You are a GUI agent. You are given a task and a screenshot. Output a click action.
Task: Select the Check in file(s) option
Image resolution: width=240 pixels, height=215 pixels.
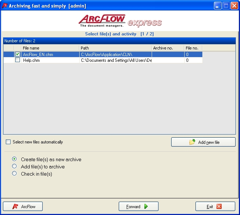14,173
